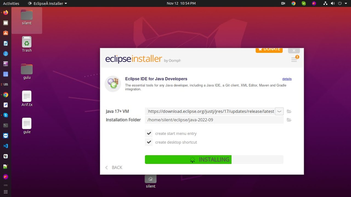
Task: Toggle create desktop shortcut checkbox
Action: (x=149, y=142)
